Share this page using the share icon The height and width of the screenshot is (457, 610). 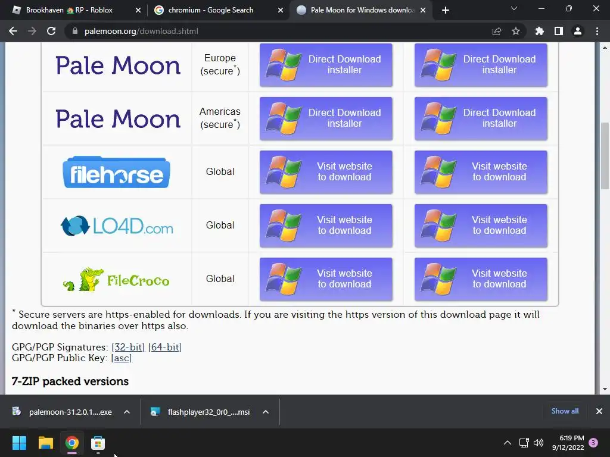pos(497,31)
